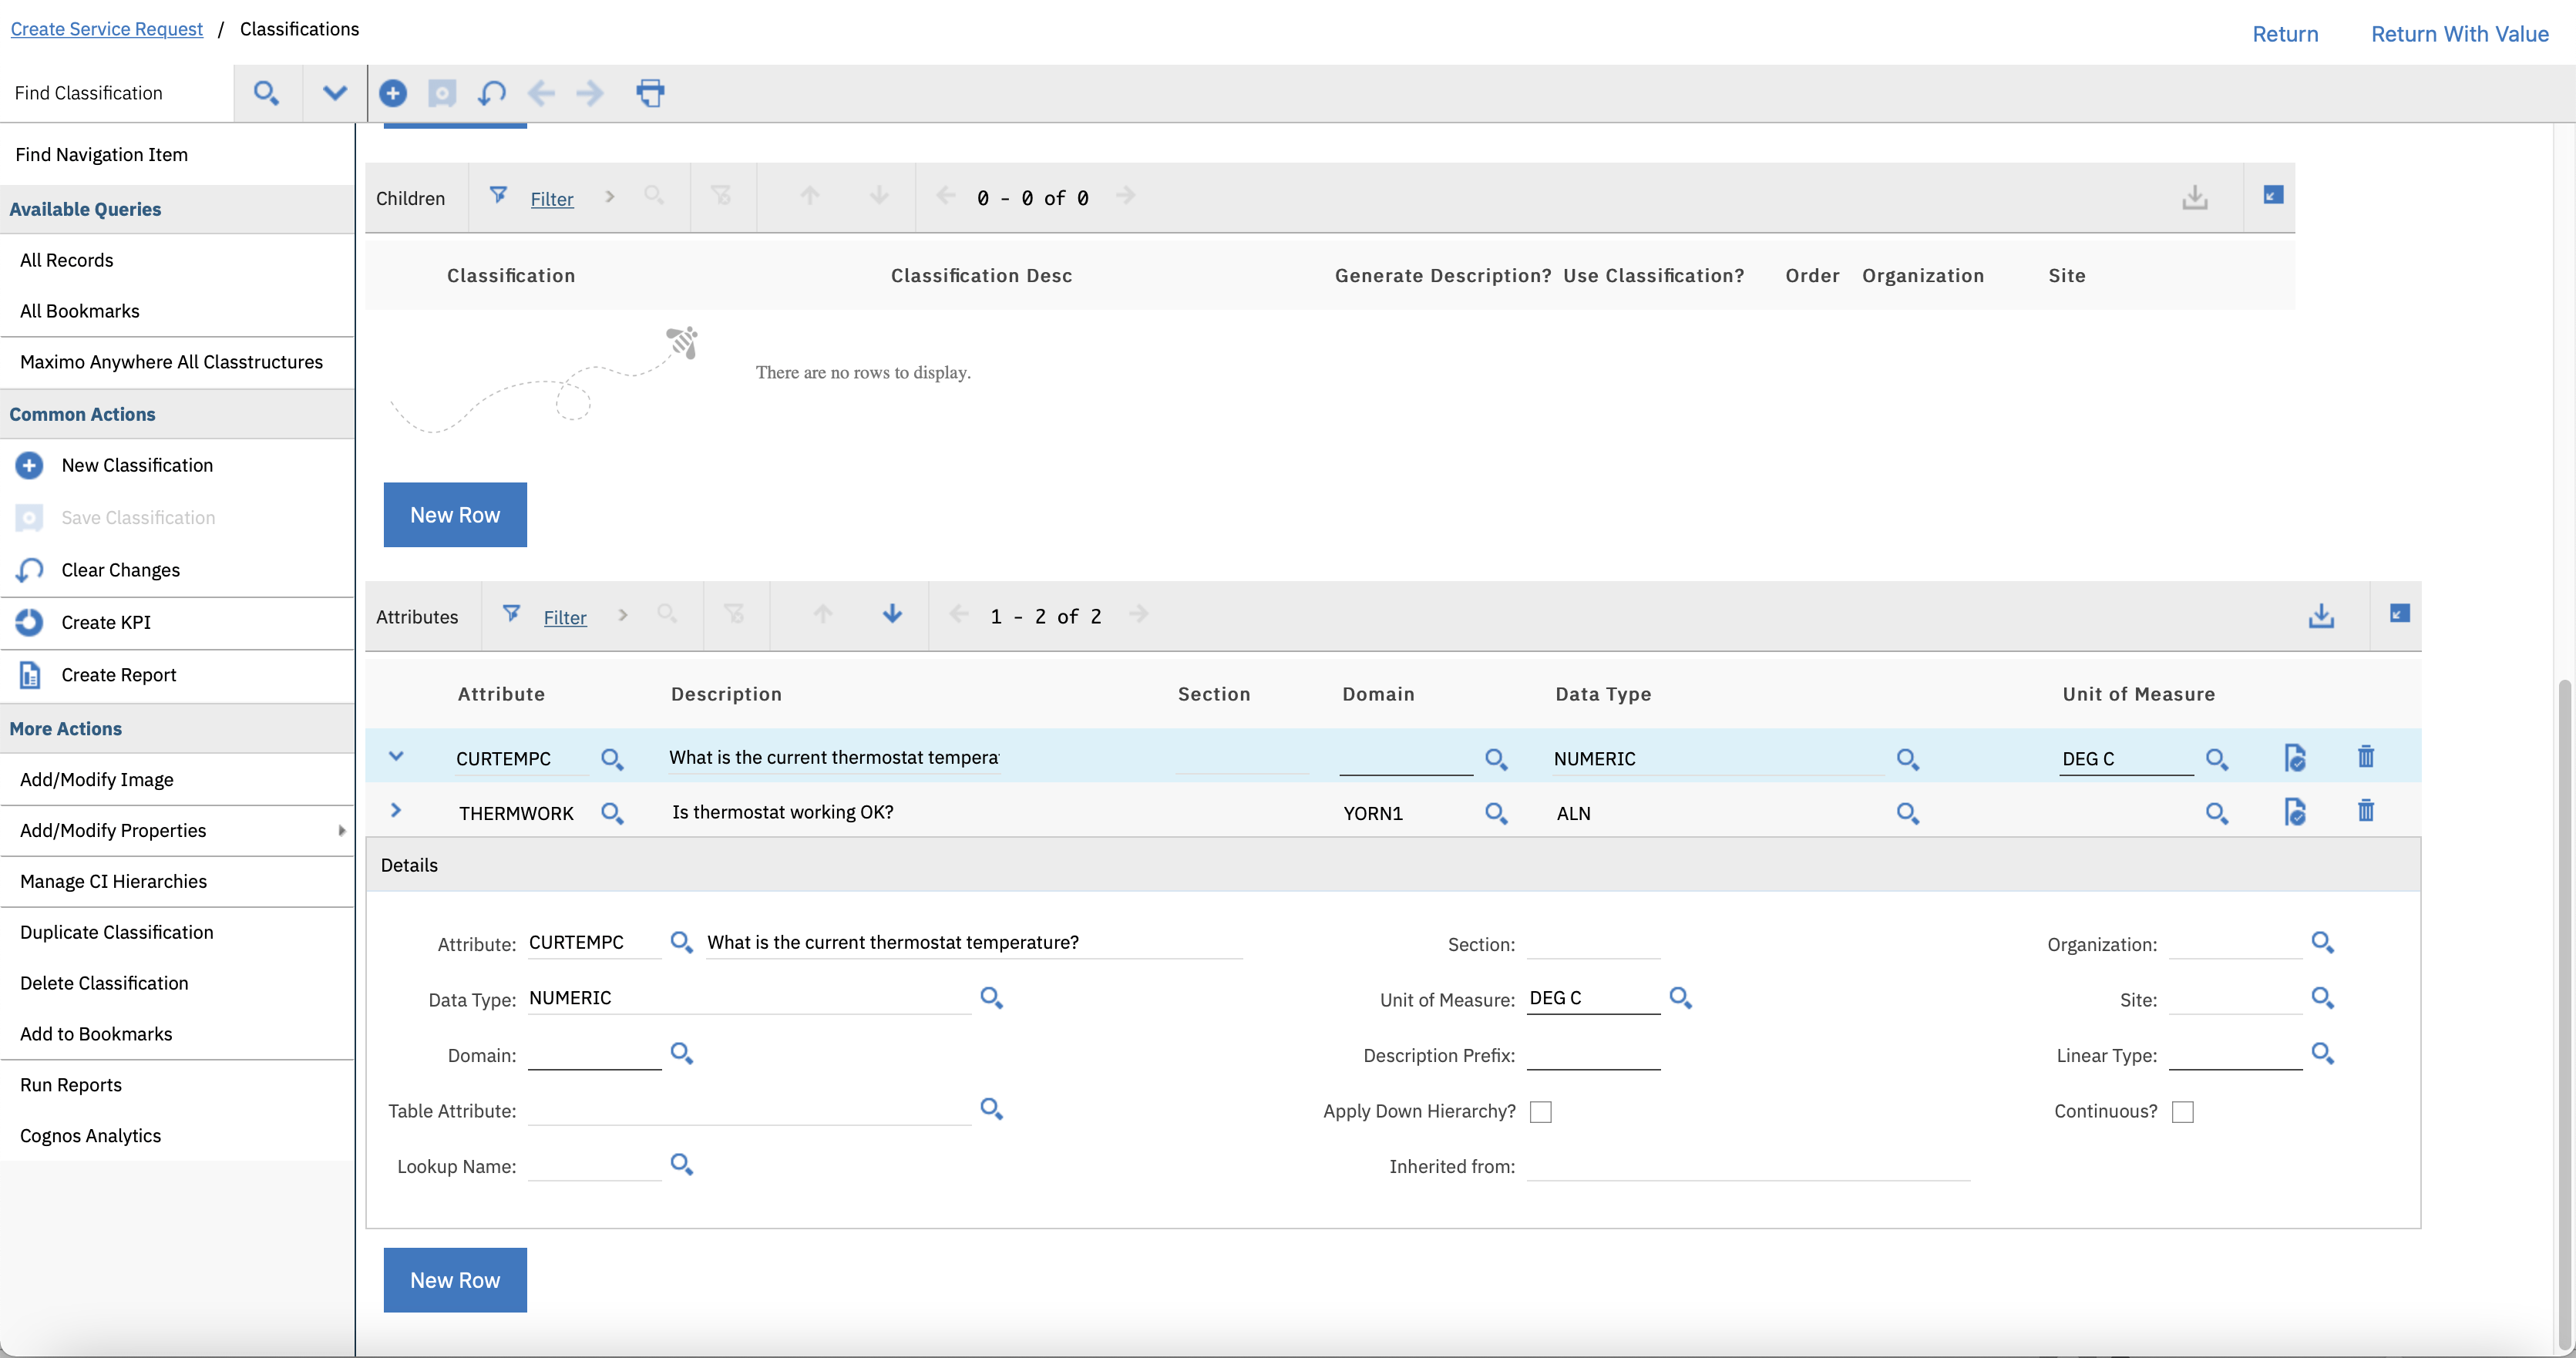Viewport: 2576px width, 1358px height.
Task: Expand the THERMWORK row details
Action: (x=396, y=811)
